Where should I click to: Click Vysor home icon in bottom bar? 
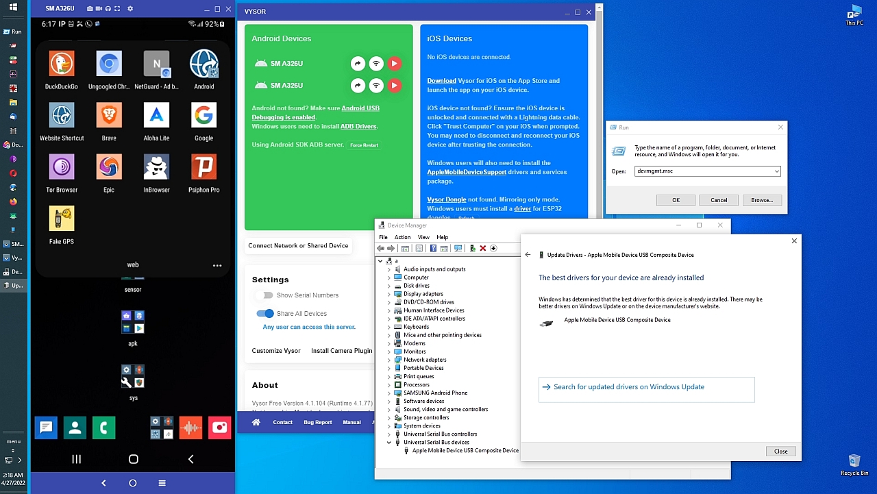[x=256, y=422]
